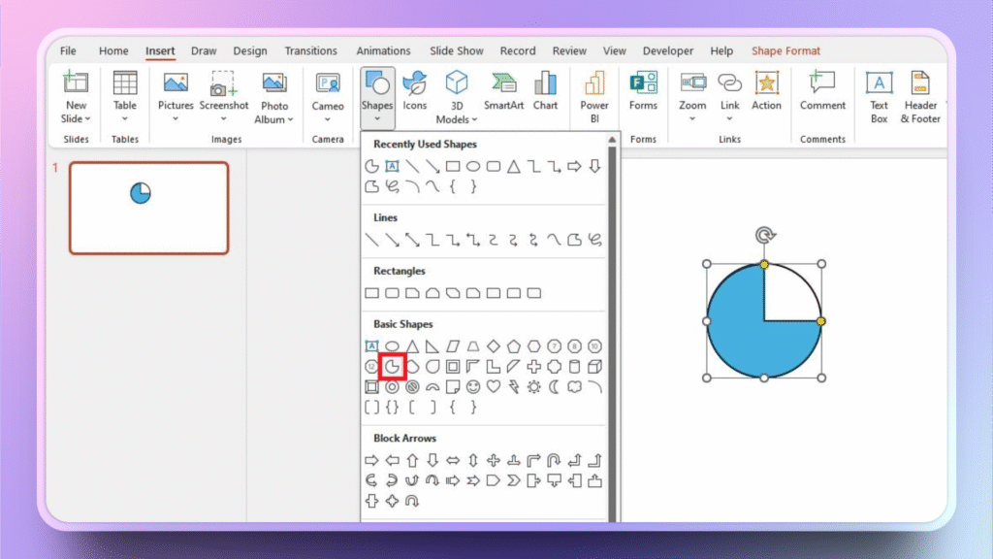Select the Smiley Face shape
The height and width of the screenshot is (559, 993).
pos(472,386)
